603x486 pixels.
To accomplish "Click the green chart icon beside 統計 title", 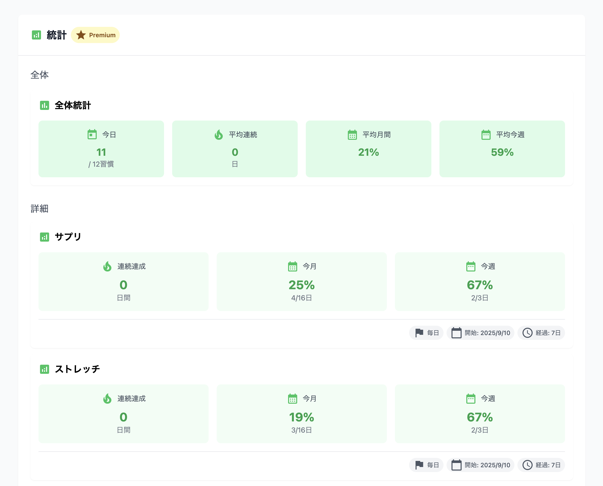I will (x=36, y=35).
